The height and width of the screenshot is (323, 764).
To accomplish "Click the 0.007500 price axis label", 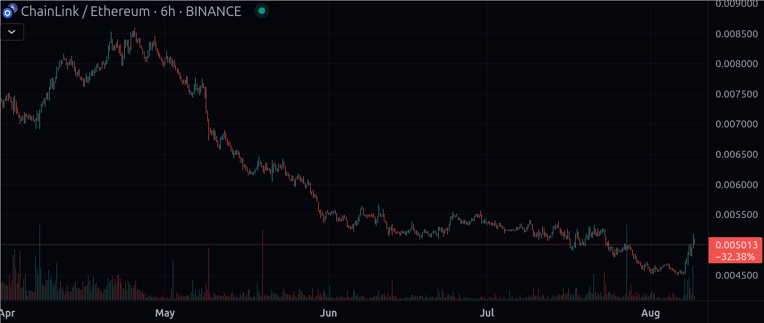I will pyautogui.click(x=737, y=94).
